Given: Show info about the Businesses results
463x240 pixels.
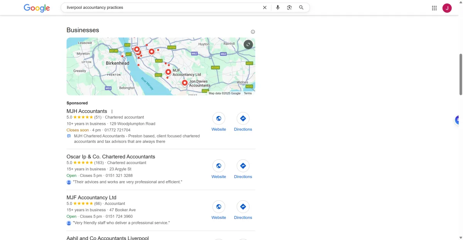Looking at the screenshot, I should tap(253, 32).
